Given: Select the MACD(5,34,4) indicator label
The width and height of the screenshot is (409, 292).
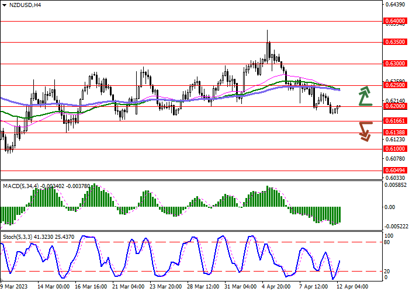Looking at the screenshot, I should tap(23, 186).
